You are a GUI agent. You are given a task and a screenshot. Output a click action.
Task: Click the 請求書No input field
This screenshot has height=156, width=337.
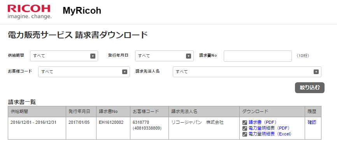pos(258,56)
